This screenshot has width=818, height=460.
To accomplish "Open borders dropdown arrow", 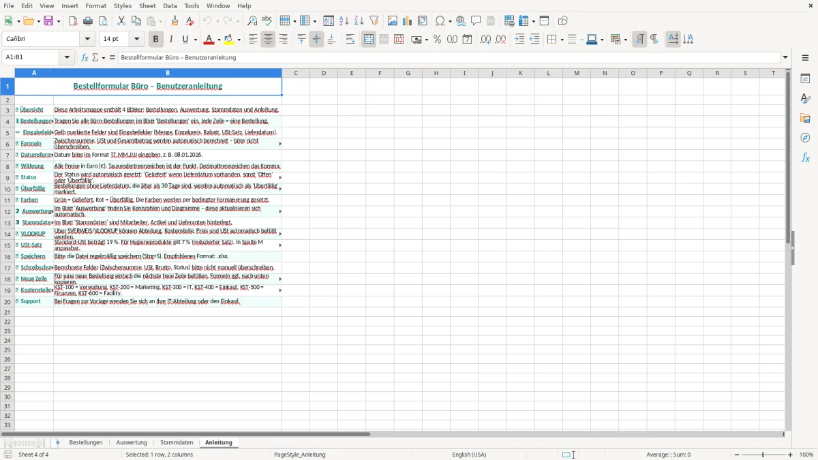I will (561, 40).
